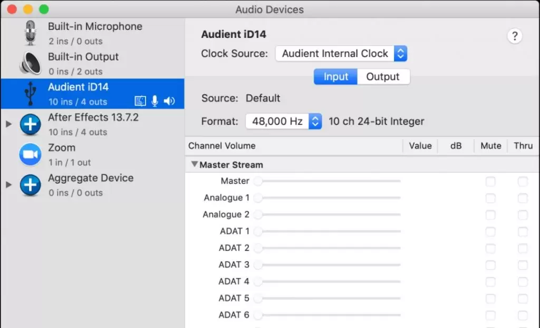Switch to the Input tab
The image size is (540, 328).
(335, 76)
